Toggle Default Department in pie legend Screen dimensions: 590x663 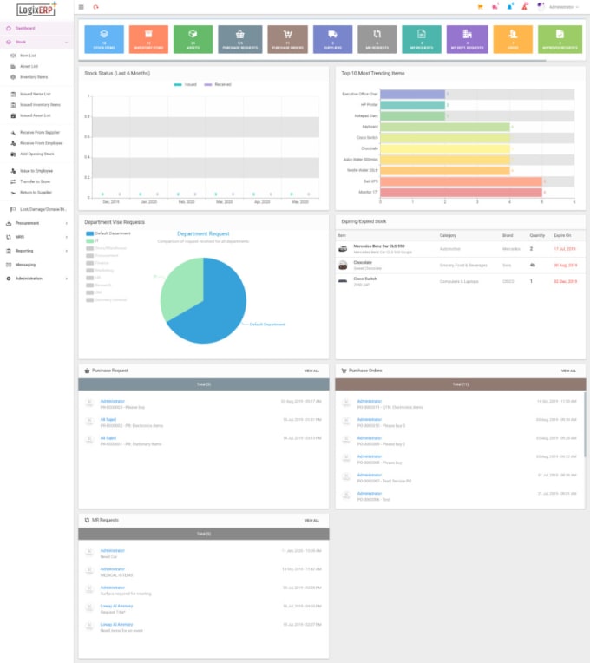108,233
